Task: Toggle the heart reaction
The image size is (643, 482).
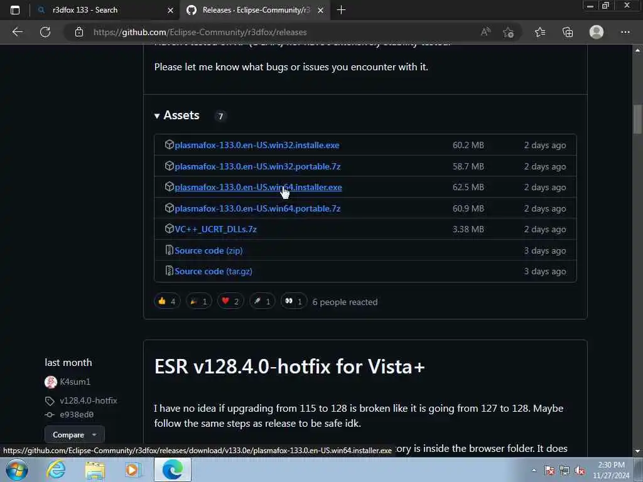Action: click(230, 301)
